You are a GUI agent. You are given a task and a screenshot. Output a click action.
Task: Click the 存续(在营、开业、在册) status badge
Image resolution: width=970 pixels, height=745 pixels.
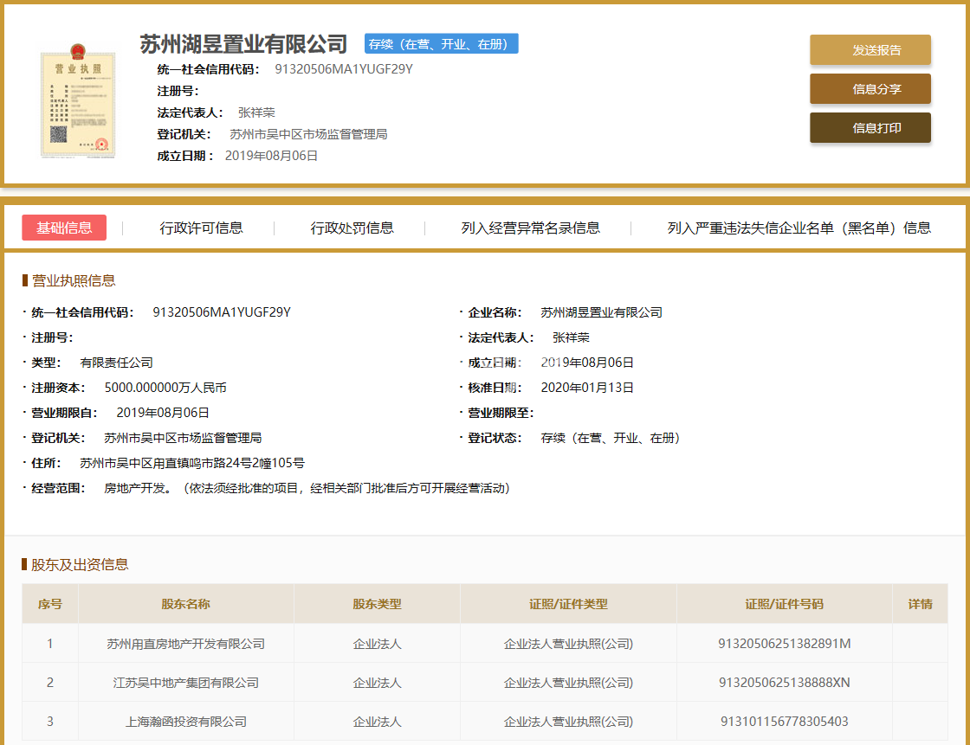click(441, 44)
